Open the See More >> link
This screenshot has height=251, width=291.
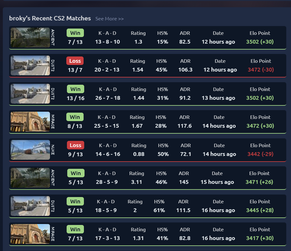[x=109, y=19]
